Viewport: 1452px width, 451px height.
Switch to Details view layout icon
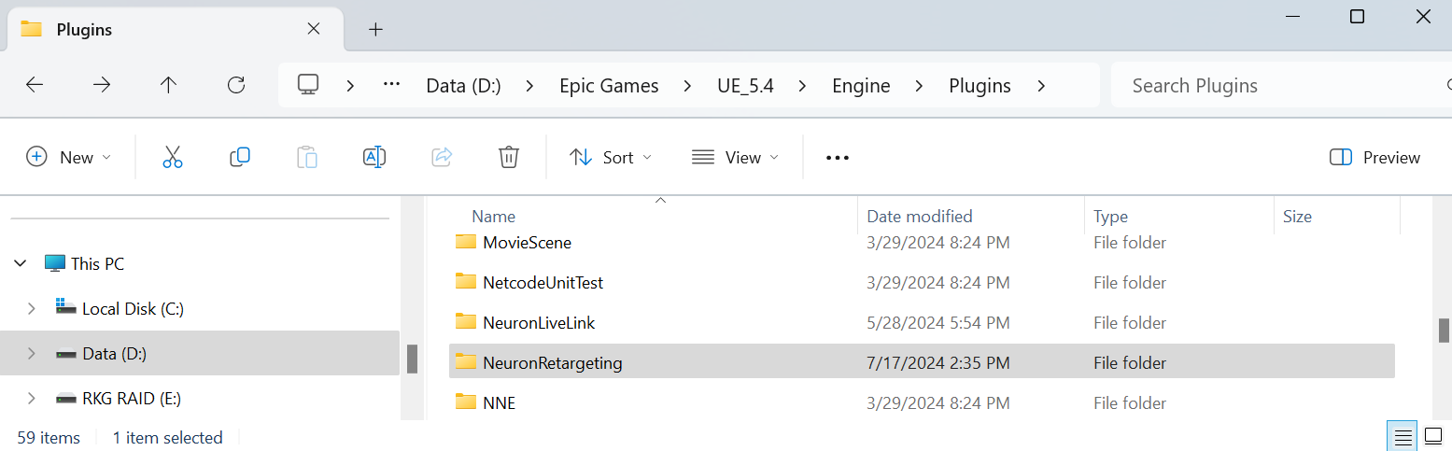[x=1403, y=436]
